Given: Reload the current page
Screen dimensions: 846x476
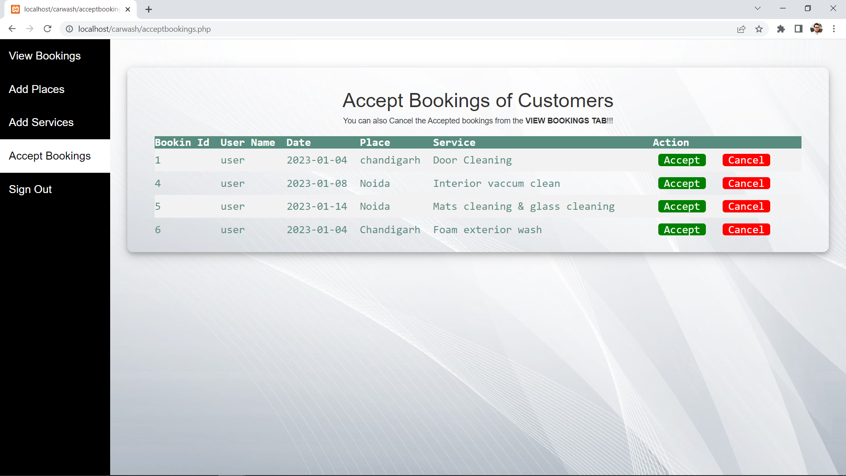Looking at the screenshot, I should click(48, 29).
